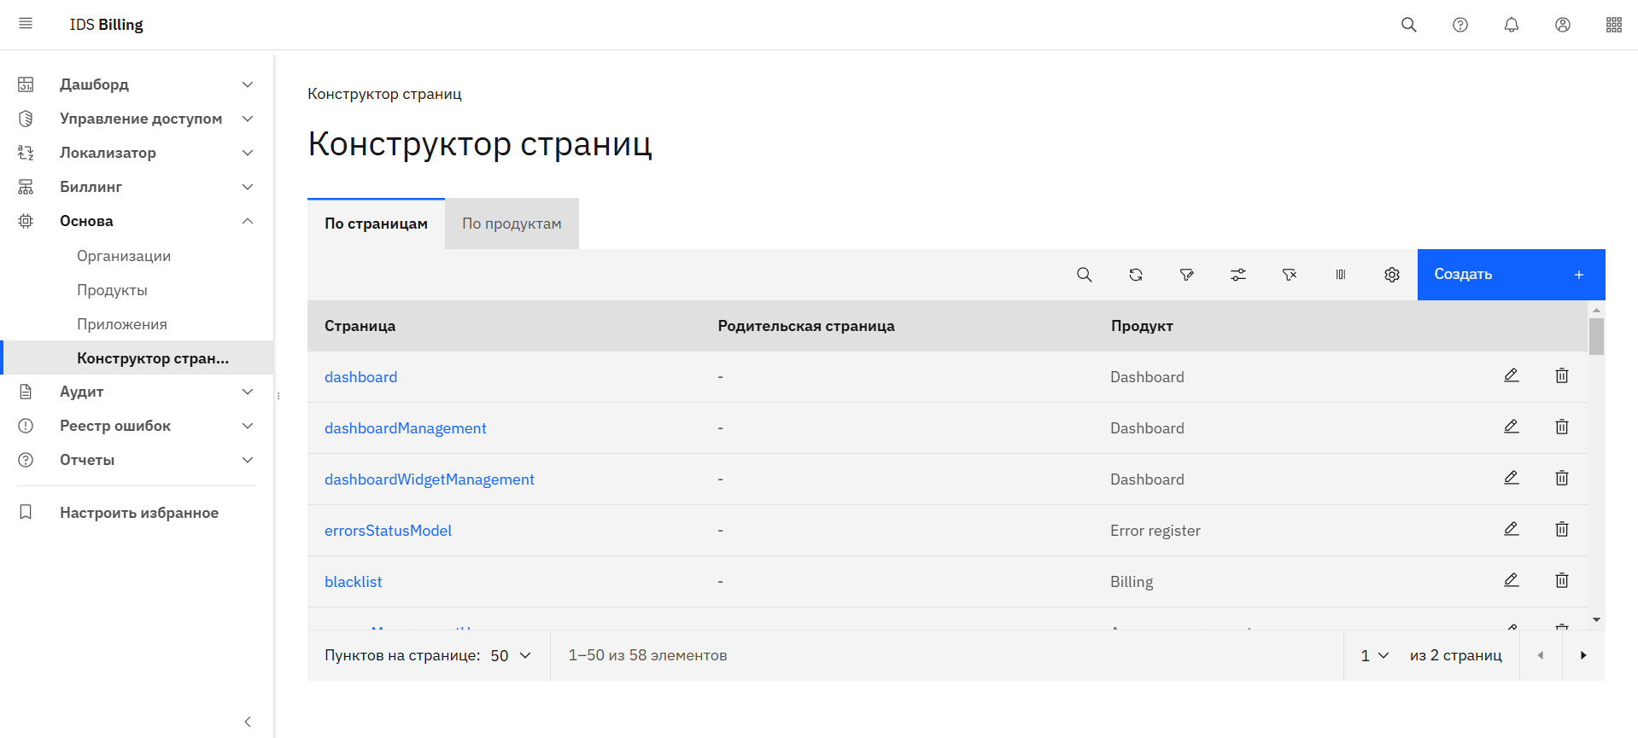Open the table filter icon
This screenshot has width=1638, height=738.
tap(1186, 275)
